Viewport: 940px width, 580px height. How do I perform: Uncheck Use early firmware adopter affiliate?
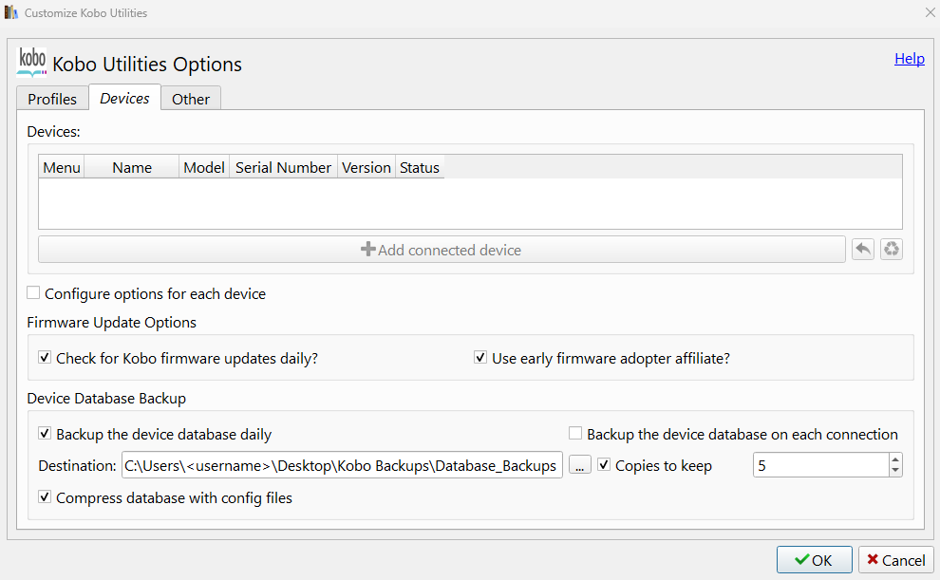[480, 358]
